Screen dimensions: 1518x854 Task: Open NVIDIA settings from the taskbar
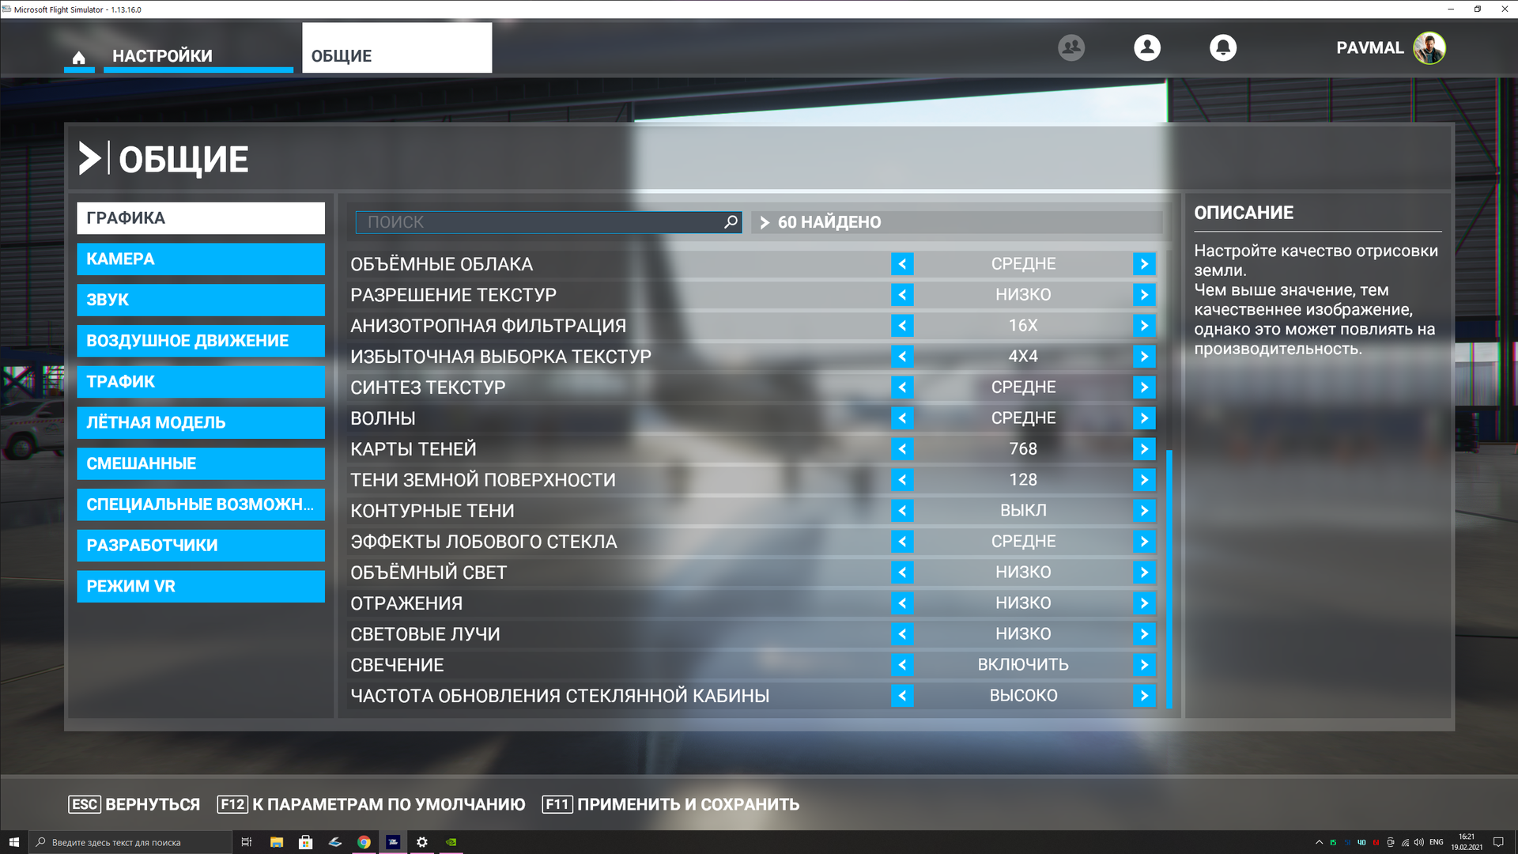(451, 841)
